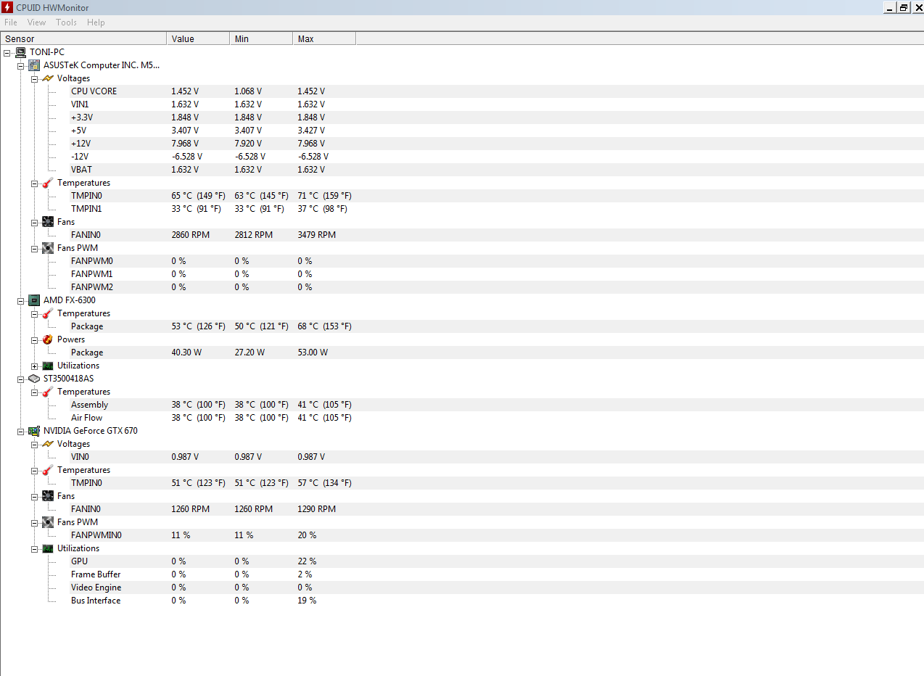Click the Powers flame icon

48,339
